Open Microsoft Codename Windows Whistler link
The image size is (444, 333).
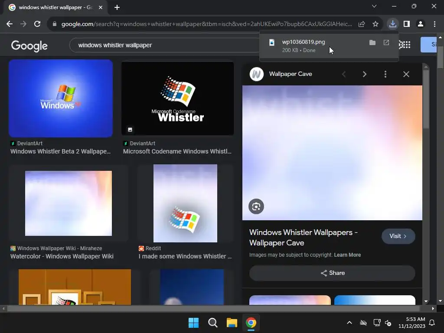(177, 151)
